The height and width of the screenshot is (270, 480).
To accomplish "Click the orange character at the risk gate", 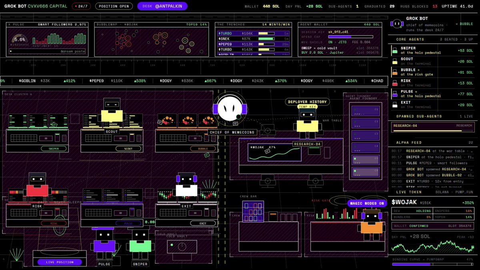I will pyautogui.click(x=372, y=224).
